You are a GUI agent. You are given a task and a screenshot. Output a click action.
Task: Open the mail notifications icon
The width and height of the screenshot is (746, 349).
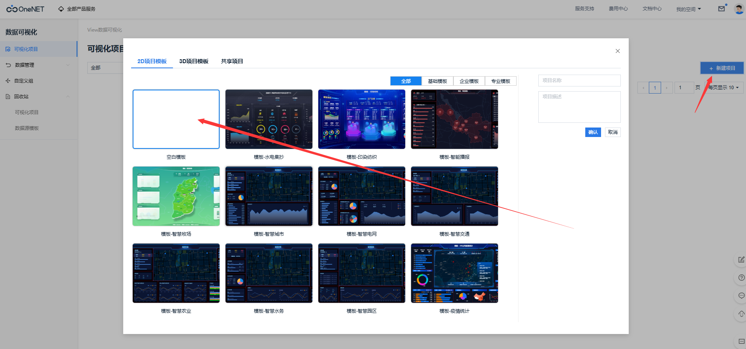721,9
